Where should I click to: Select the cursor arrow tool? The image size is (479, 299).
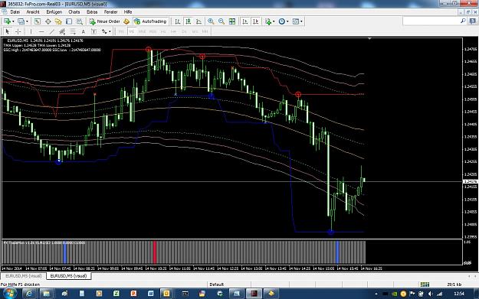tap(8, 31)
